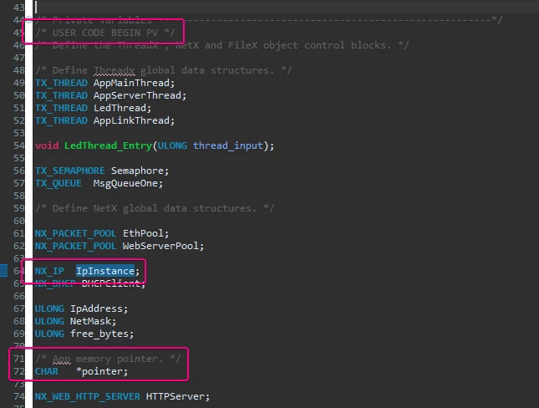Click line number 54 in the gutter
Screen dimensions: 539x408
click(x=19, y=145)
